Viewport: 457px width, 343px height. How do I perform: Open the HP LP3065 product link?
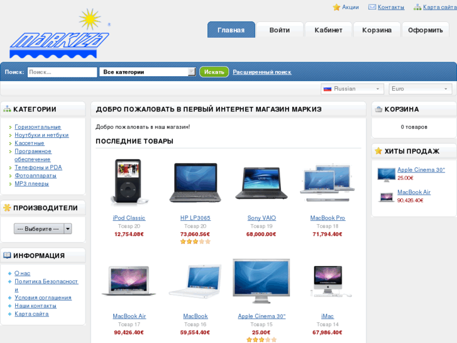(x=195, y=218)
